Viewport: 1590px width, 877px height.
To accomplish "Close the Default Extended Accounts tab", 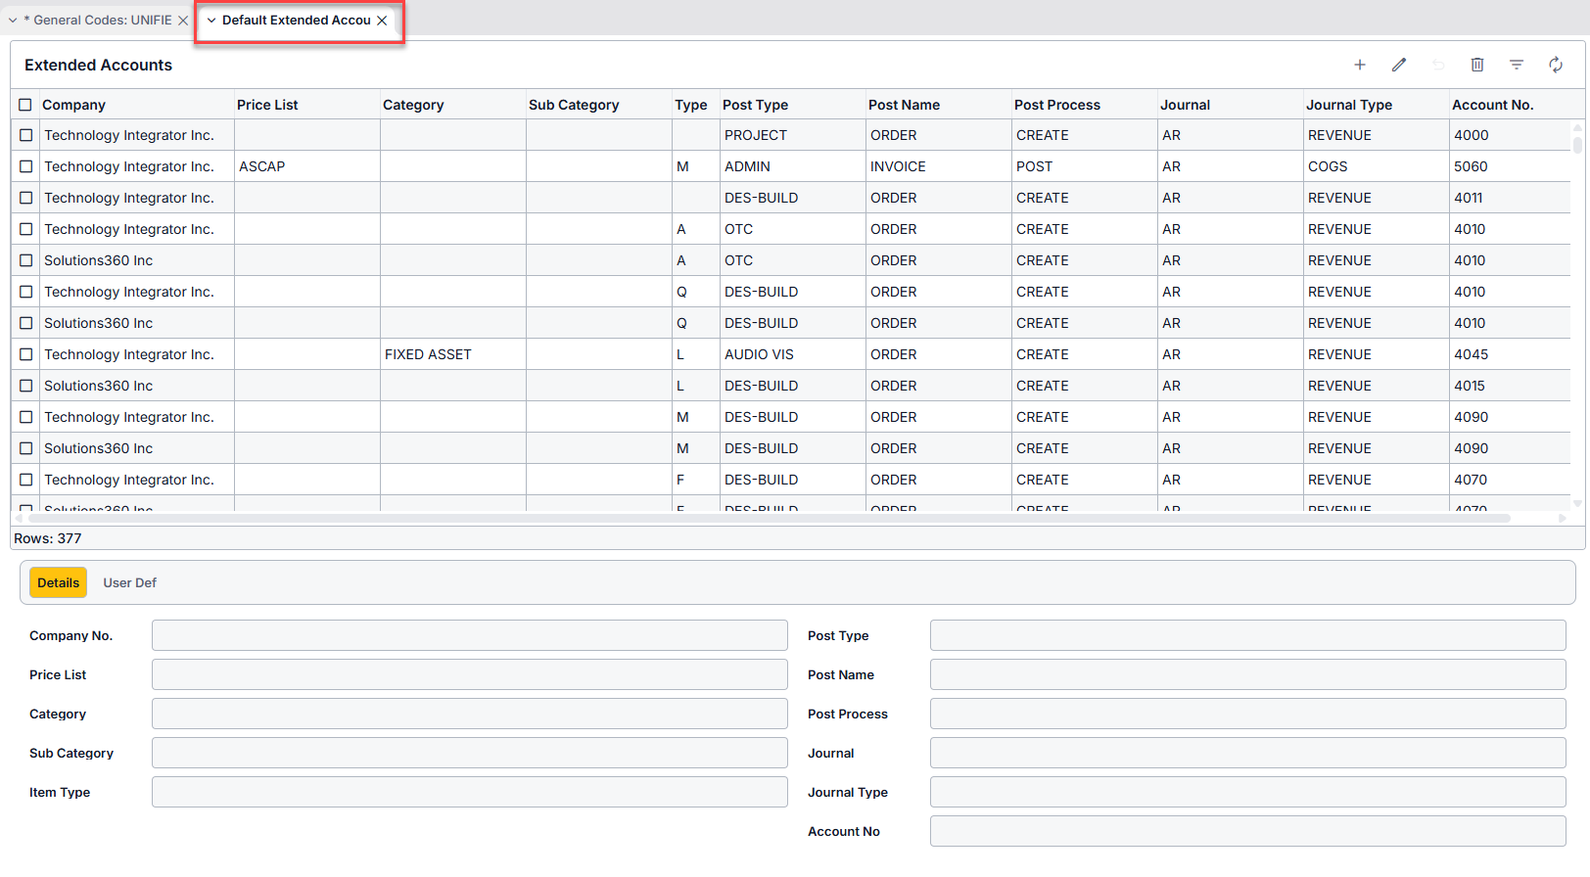I will pyautogui.click(x=382, y=21).
